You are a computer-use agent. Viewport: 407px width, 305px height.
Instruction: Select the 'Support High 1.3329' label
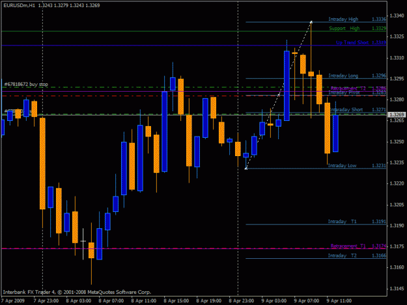click(x=358, y=28)
